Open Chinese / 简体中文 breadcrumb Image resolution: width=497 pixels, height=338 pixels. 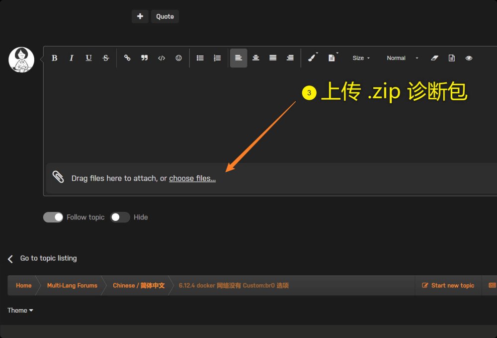[x=139, y=285]
